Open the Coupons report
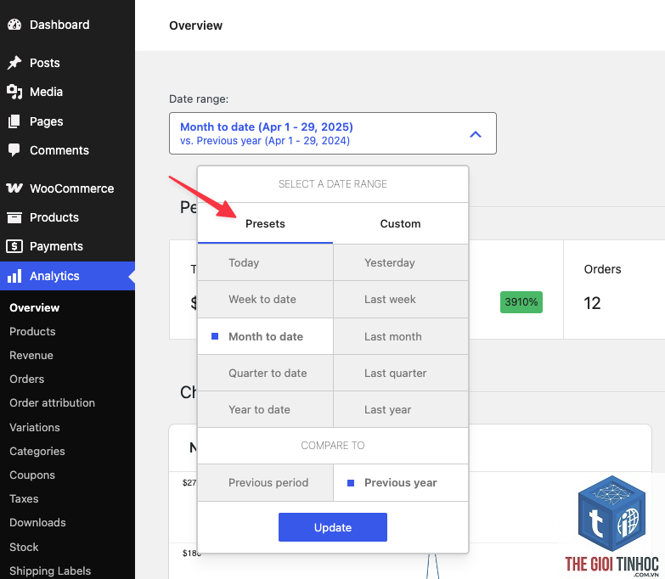Viewport: 665px width, 579px height. [32, 475]
